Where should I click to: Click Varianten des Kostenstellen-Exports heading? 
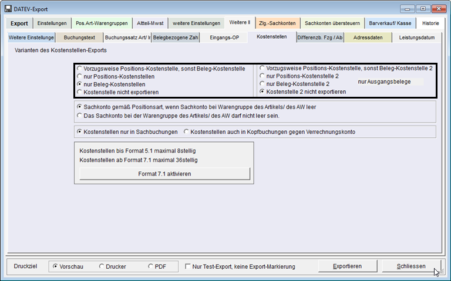pyautogui.click(x=60, y=50)
